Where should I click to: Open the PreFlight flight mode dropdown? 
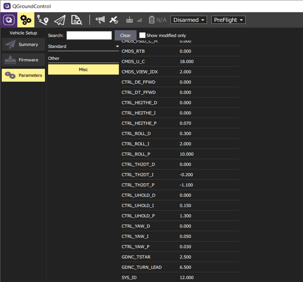(229, 20)
